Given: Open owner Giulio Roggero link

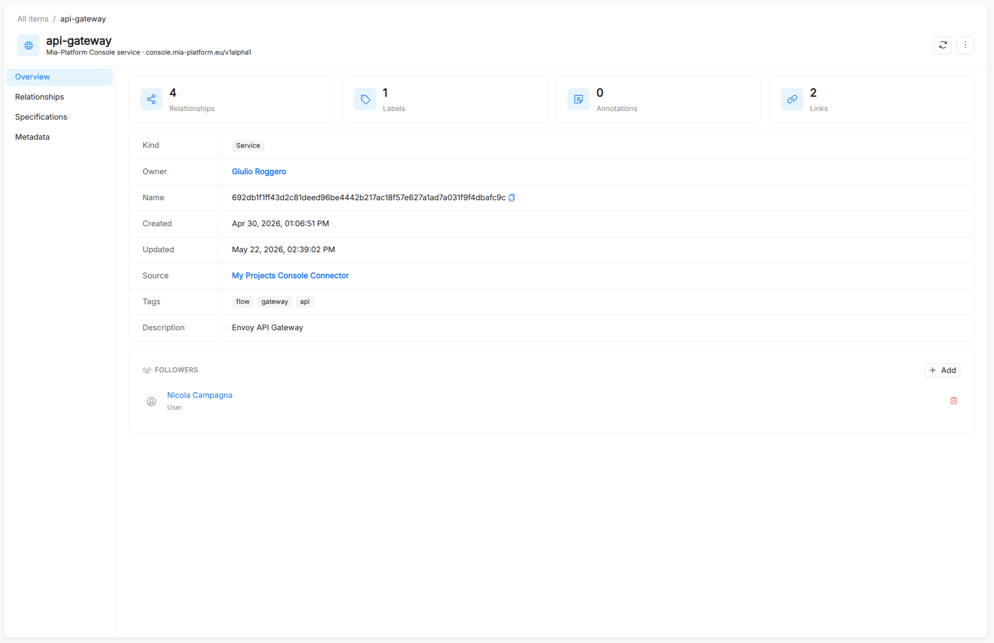Looking at the screenshot, I should coord(258,172).
